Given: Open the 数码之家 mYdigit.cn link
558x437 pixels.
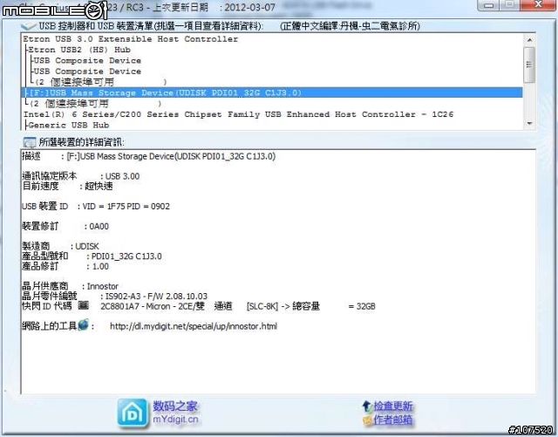Looking at the screenshot, I should coord(175,413).
